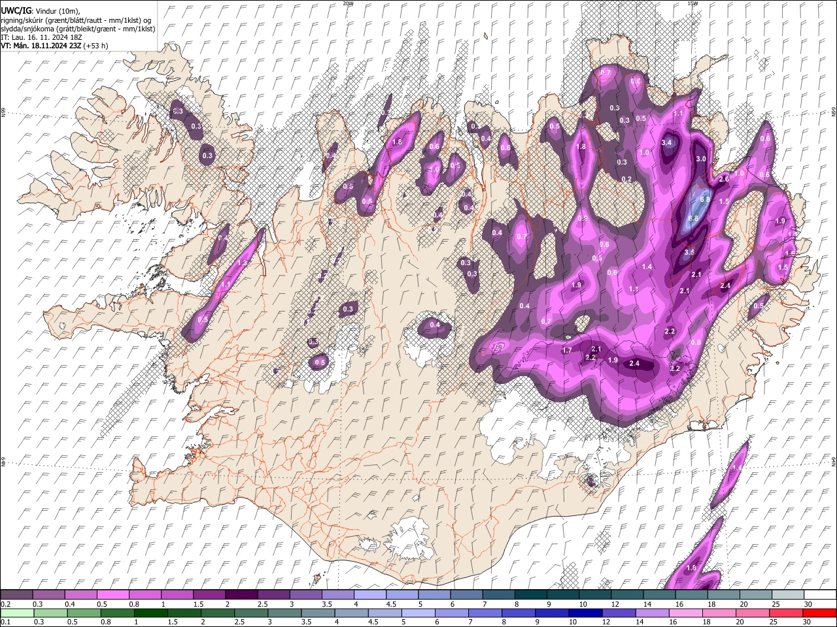This screenshot has height=627, width=837.
Task: Click the "3.0" snowfall value on the map
Action: point(701,159)
